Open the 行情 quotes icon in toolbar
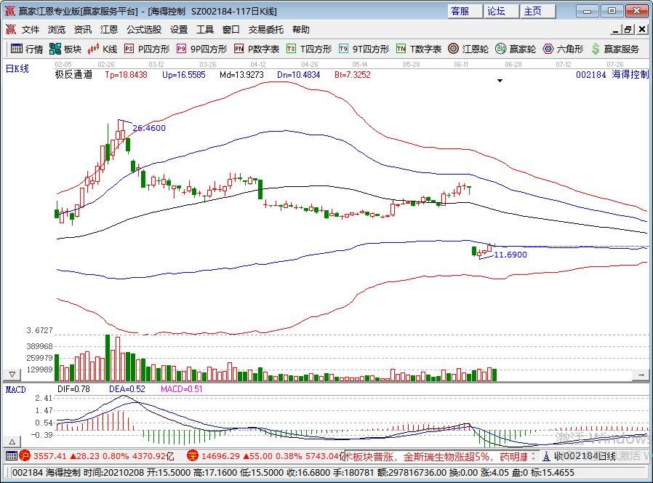Screen dimensions: 653x483 pos(17,49)
